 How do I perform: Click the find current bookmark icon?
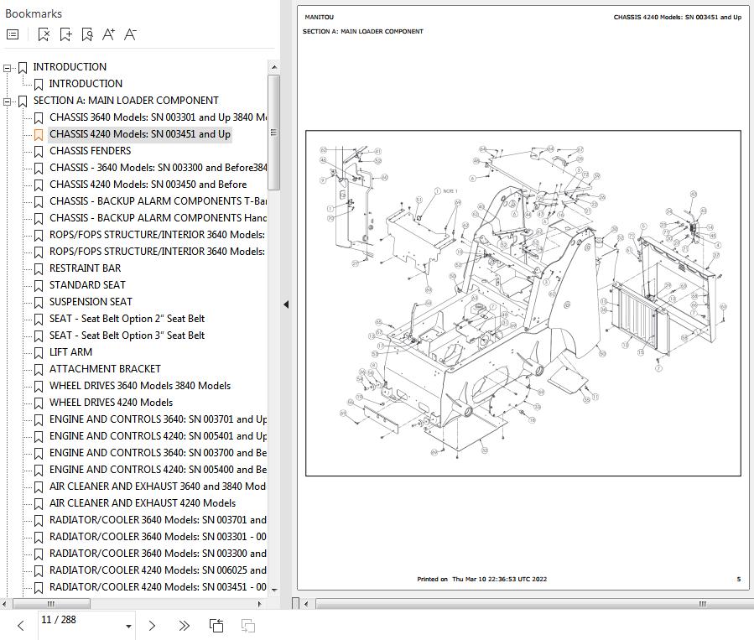click(x=86, y=34)
